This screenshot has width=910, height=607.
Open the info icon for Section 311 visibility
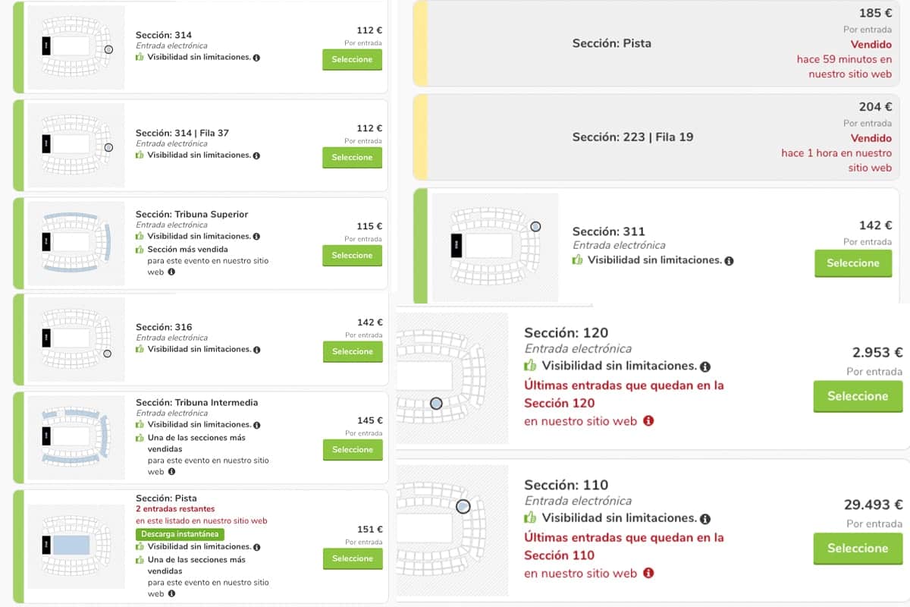point(729,260)
